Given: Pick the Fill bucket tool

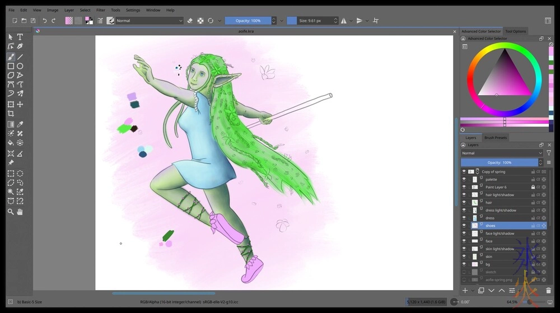Looking at the screenshot, I should [x=11, y=143].
